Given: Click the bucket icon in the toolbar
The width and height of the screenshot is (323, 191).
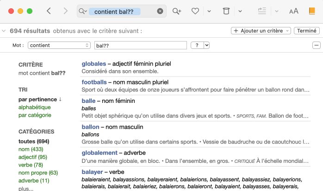Looking at the screenshot, I should (x=226, y=11).
